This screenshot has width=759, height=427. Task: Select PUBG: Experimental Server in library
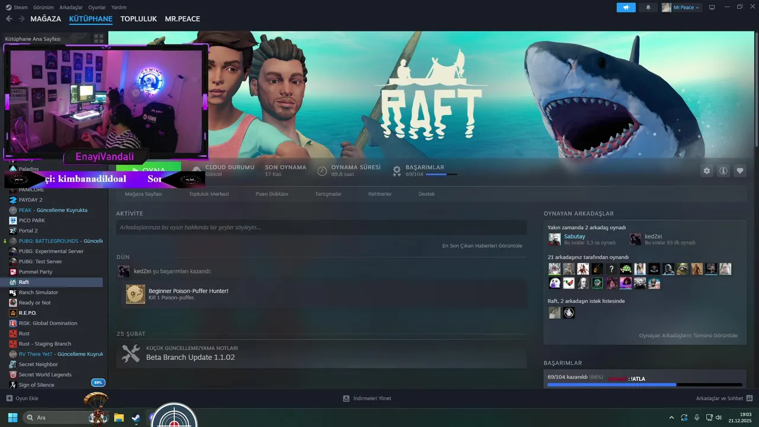51,251
